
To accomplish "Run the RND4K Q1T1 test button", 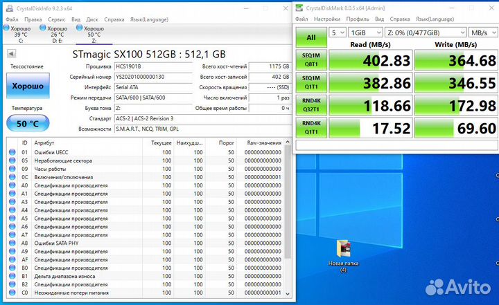I will (311, 127).
